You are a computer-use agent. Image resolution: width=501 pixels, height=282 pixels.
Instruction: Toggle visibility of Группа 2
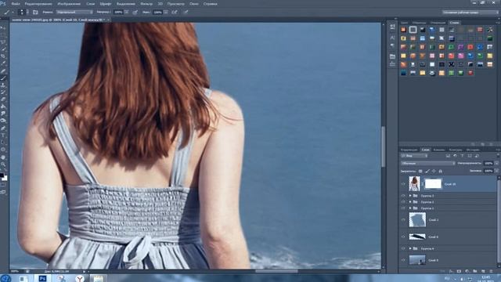coord(403,202)
